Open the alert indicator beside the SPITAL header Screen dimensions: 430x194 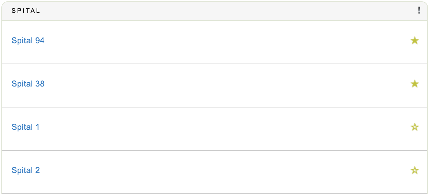[419, 10]
